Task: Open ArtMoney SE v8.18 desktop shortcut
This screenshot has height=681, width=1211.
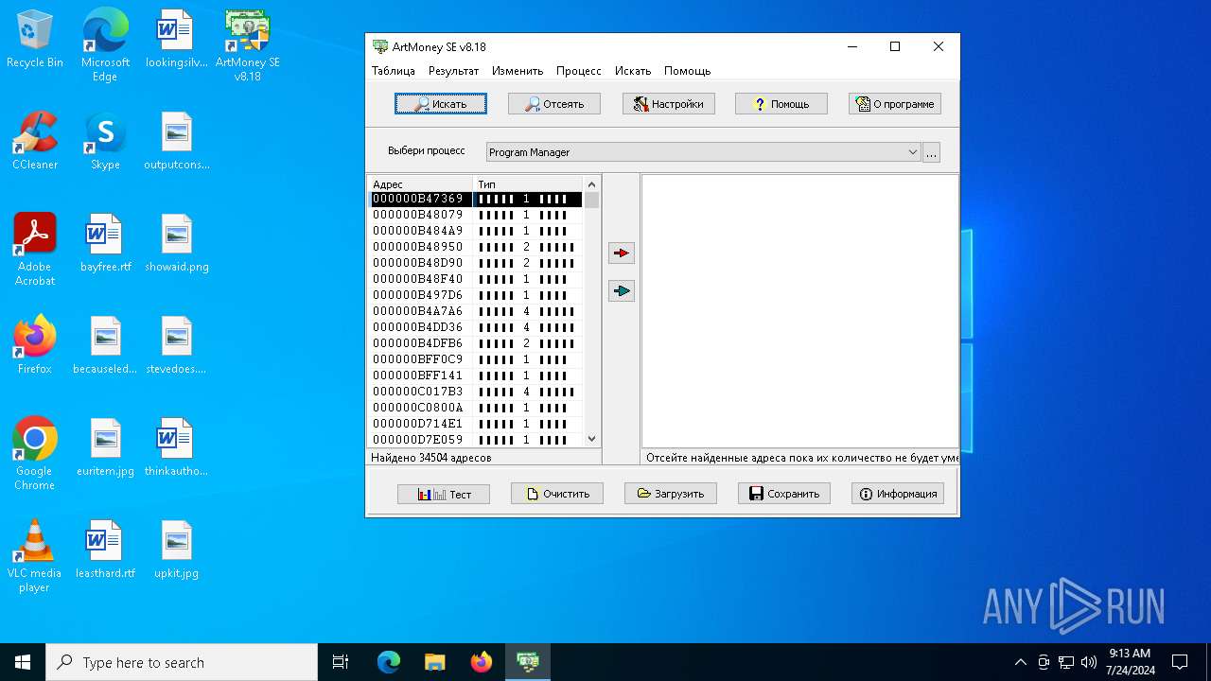Action: [247, 45]
